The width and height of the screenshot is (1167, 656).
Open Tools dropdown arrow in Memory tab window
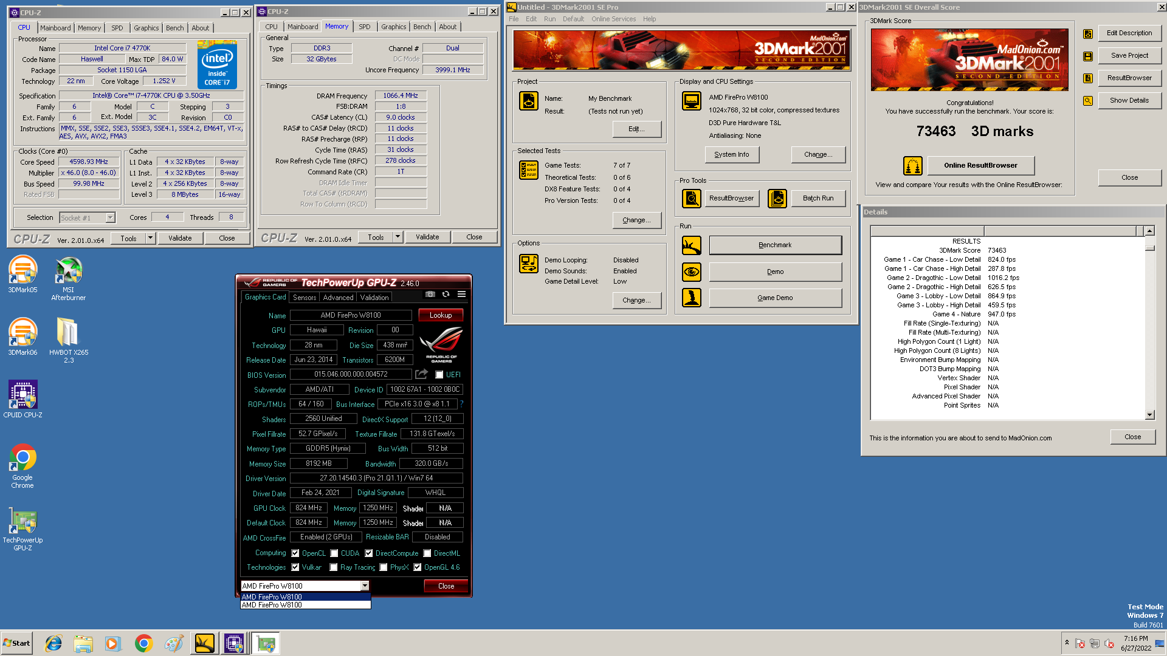tap(398, 237)
